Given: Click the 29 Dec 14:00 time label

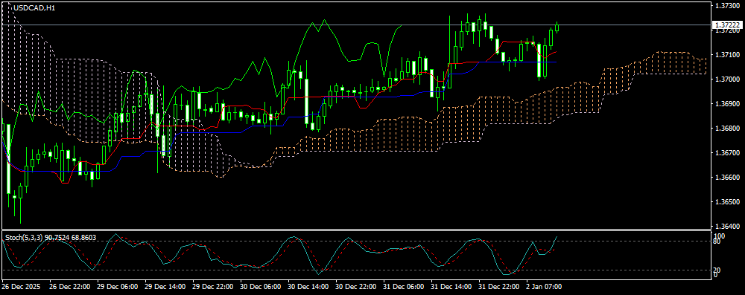Looking at the screenshot, I should [x=166, y=287].
